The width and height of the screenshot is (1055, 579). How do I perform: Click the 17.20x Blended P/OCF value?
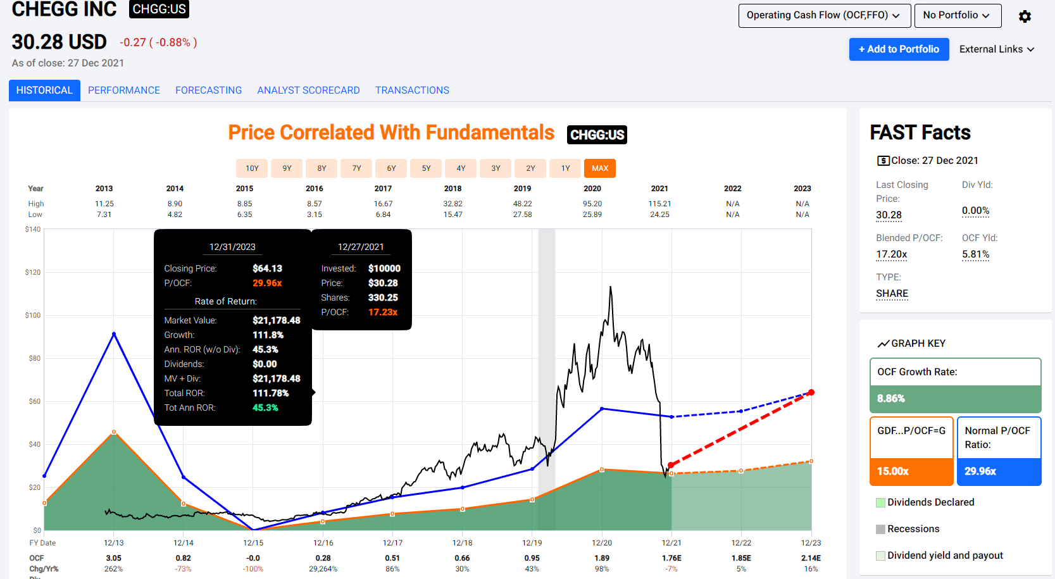[891, 254]
